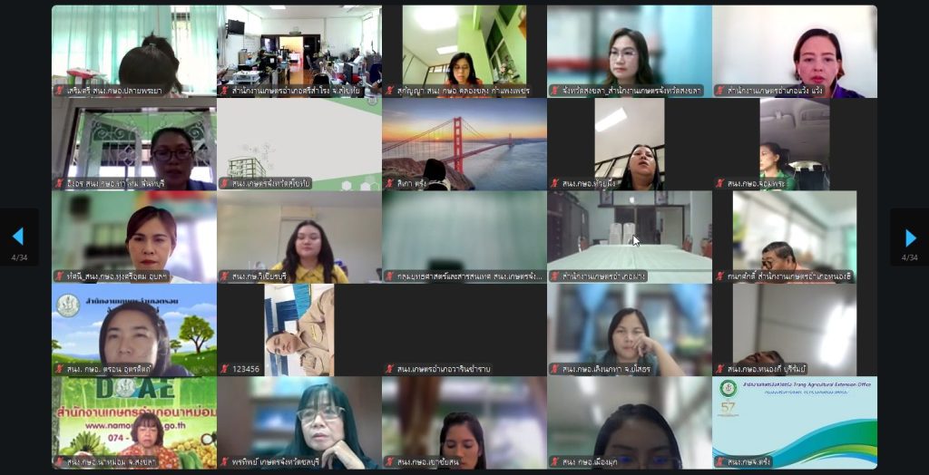929x475 pixels.
Task: Select the tile with cartoon tree background
Action: click(133, 326)
